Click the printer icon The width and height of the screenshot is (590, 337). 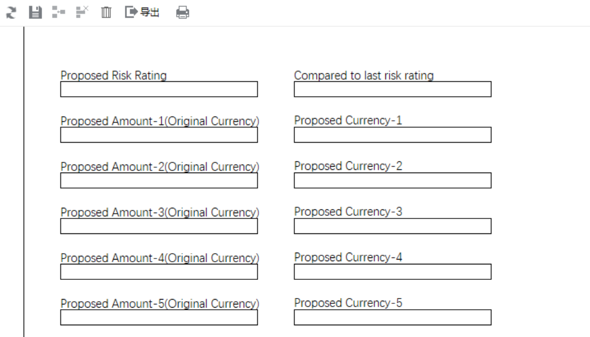(x=182, y=12)
